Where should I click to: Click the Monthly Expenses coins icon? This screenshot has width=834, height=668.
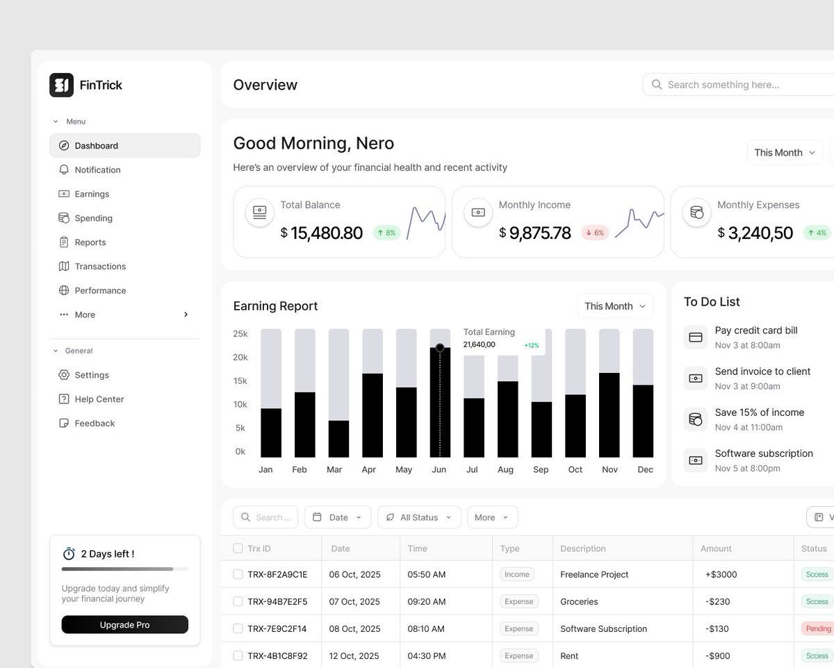(696, 212)
